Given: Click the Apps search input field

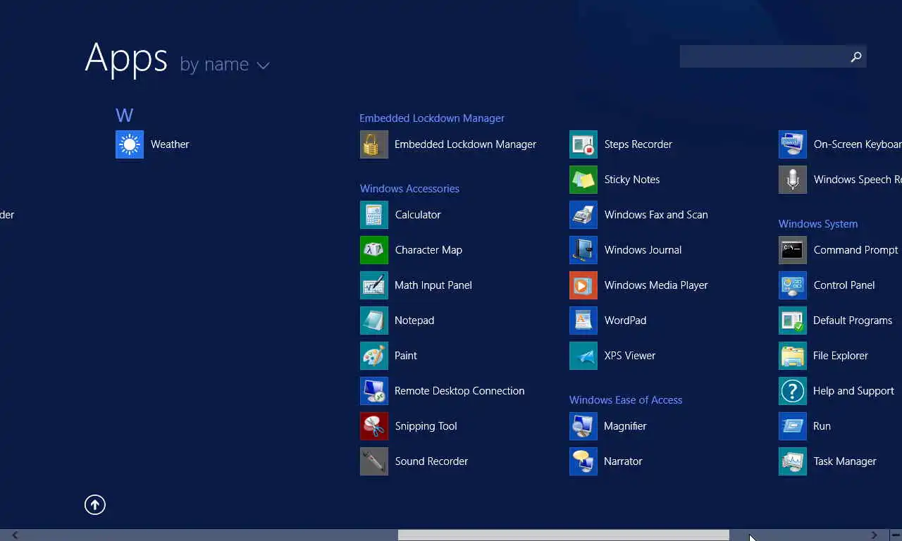Looking at the screenshot, I should 762,57.
